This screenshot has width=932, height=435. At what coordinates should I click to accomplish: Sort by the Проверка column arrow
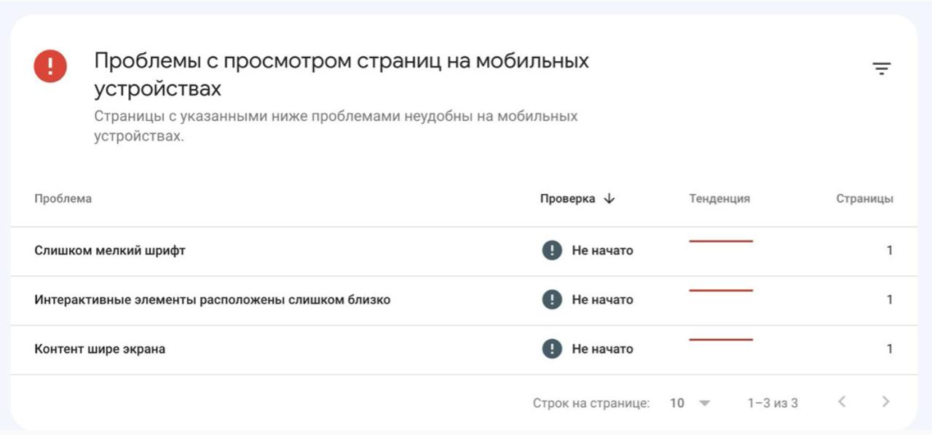tap(609, 199)
